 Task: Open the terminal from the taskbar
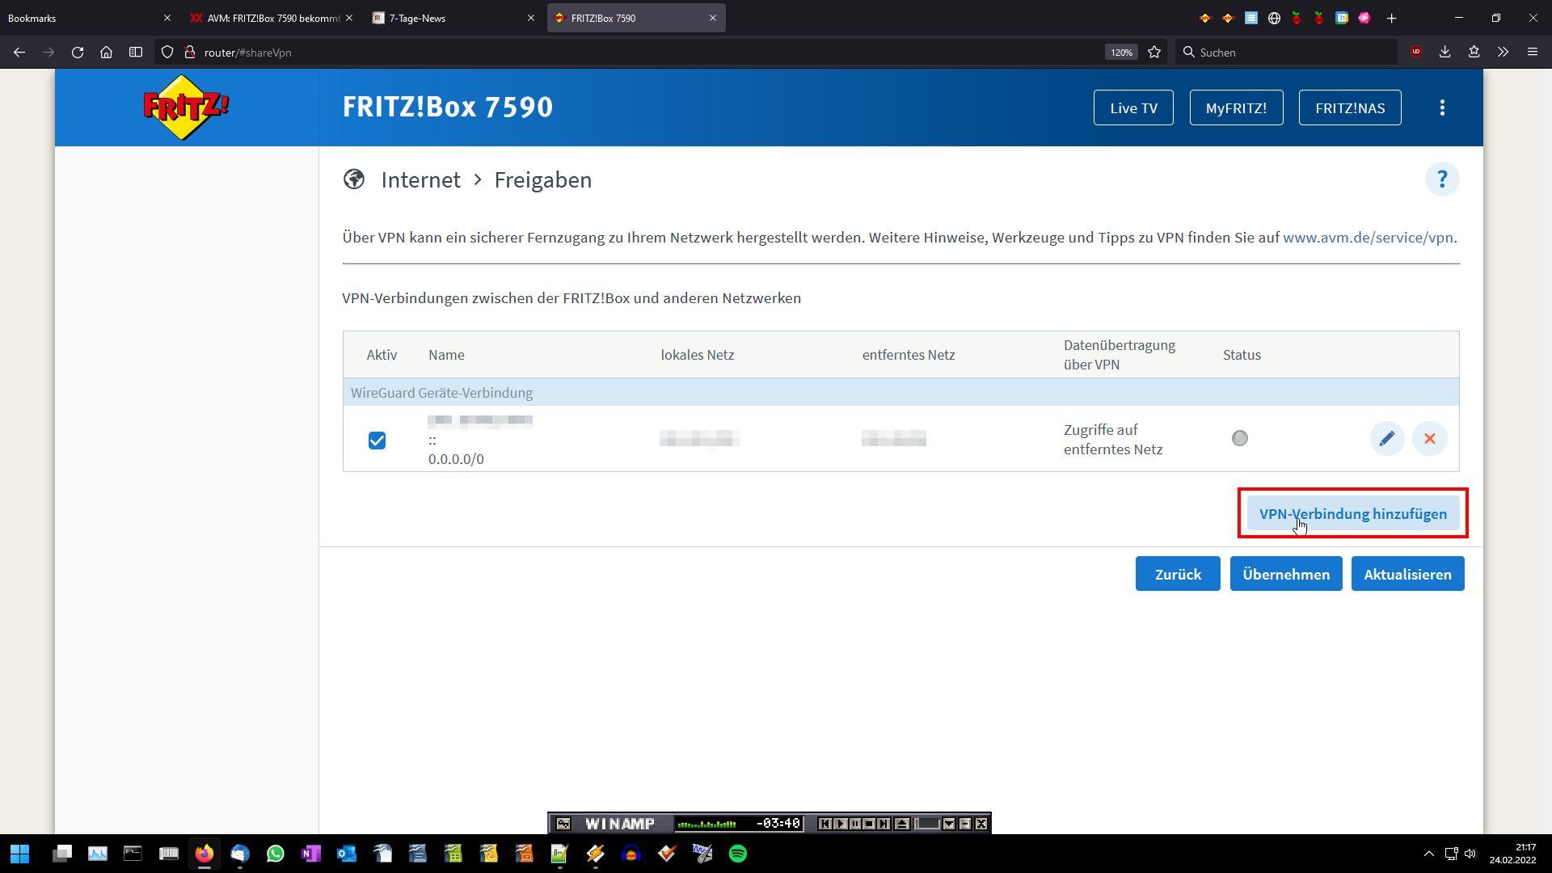(x=133, y=854)
